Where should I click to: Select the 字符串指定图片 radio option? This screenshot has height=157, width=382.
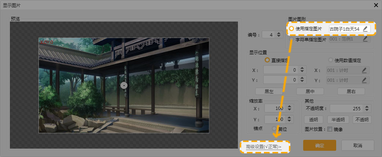tap(291, 39)
